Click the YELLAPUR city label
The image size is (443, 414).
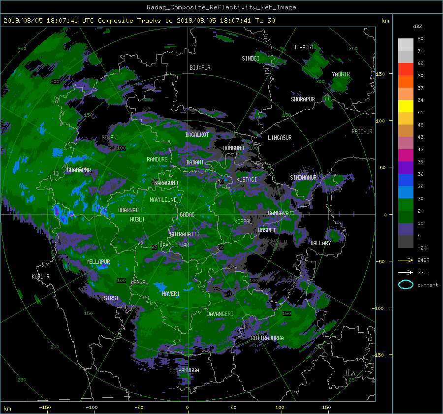pyautogui.click(x=98, y=262)
